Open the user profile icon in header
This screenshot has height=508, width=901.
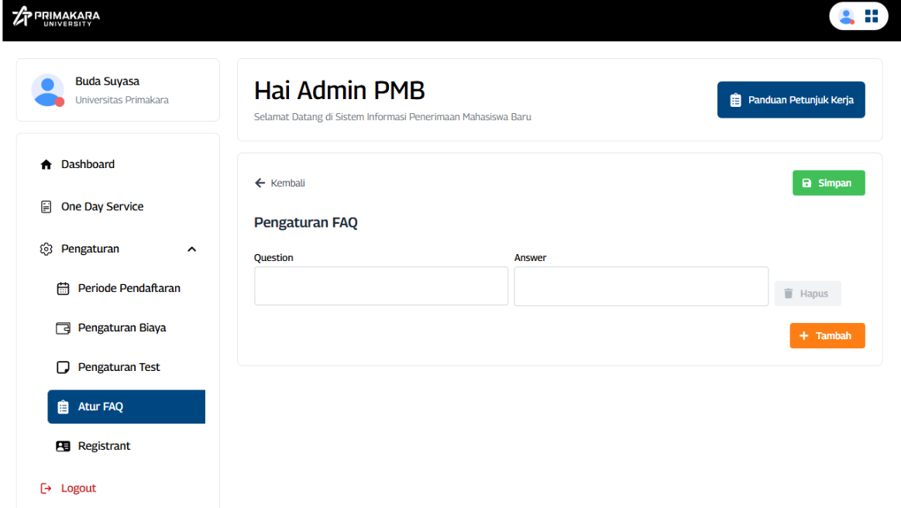[x=847, y=16]
